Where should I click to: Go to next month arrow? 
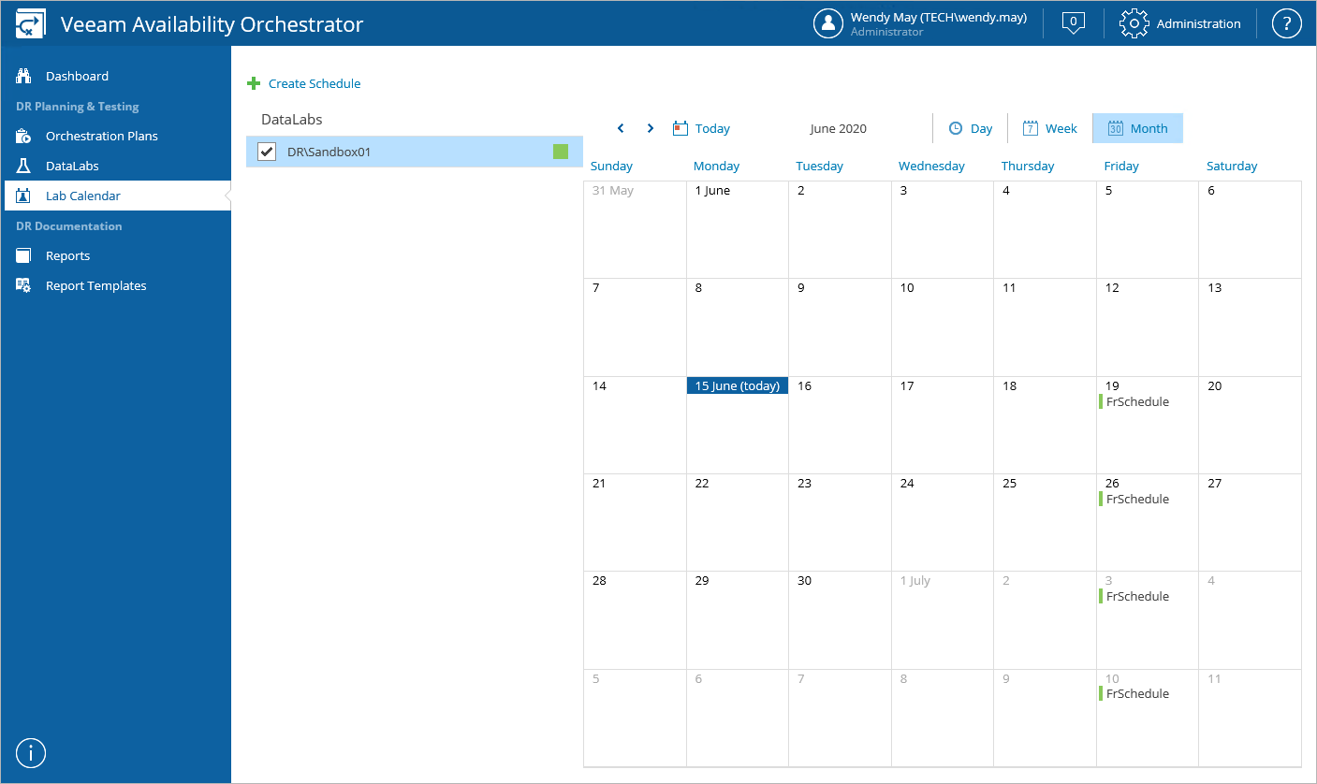pos(651,128)
